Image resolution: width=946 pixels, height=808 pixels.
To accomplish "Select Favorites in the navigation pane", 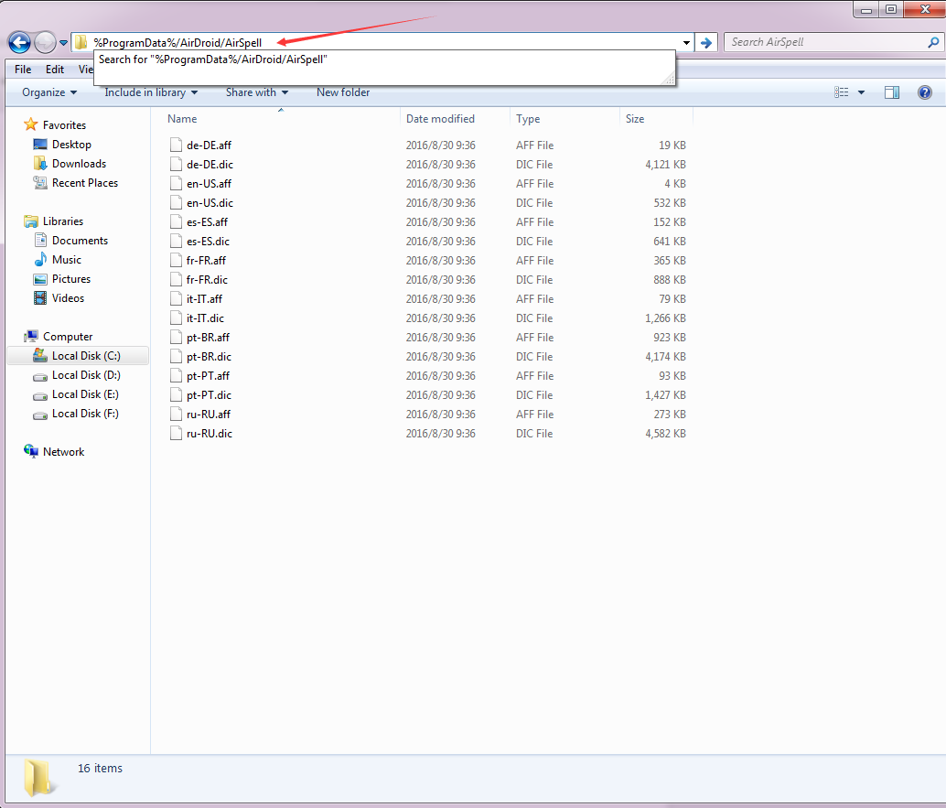I will (55, 125).
